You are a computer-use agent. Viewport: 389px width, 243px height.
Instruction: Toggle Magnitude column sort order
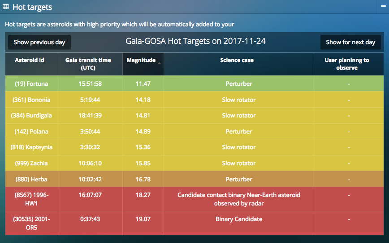coord(143,64)
